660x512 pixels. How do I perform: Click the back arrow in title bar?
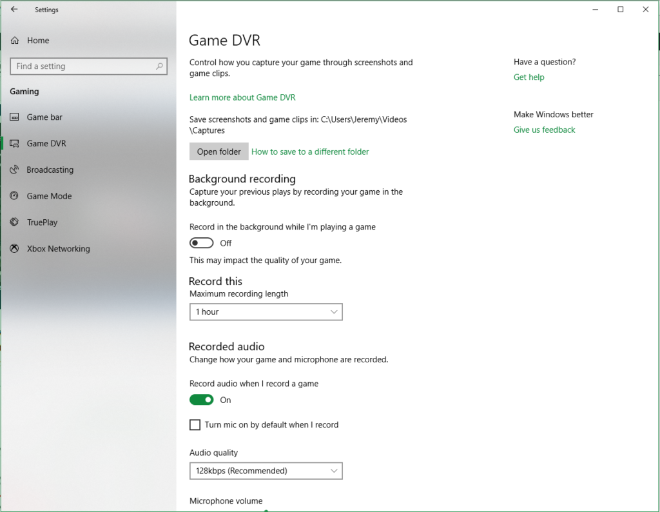[x=14, y=10]
